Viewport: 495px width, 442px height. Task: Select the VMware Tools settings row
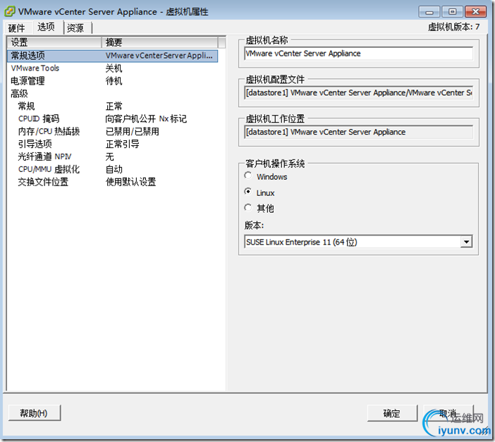112,68
